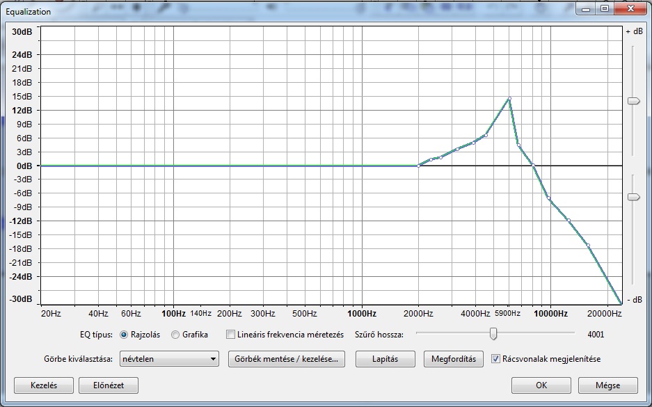652x407 pixels.
Task: Enable Lineáris frekvencia méretezés checkbox
Action: (x=231, y=335)
